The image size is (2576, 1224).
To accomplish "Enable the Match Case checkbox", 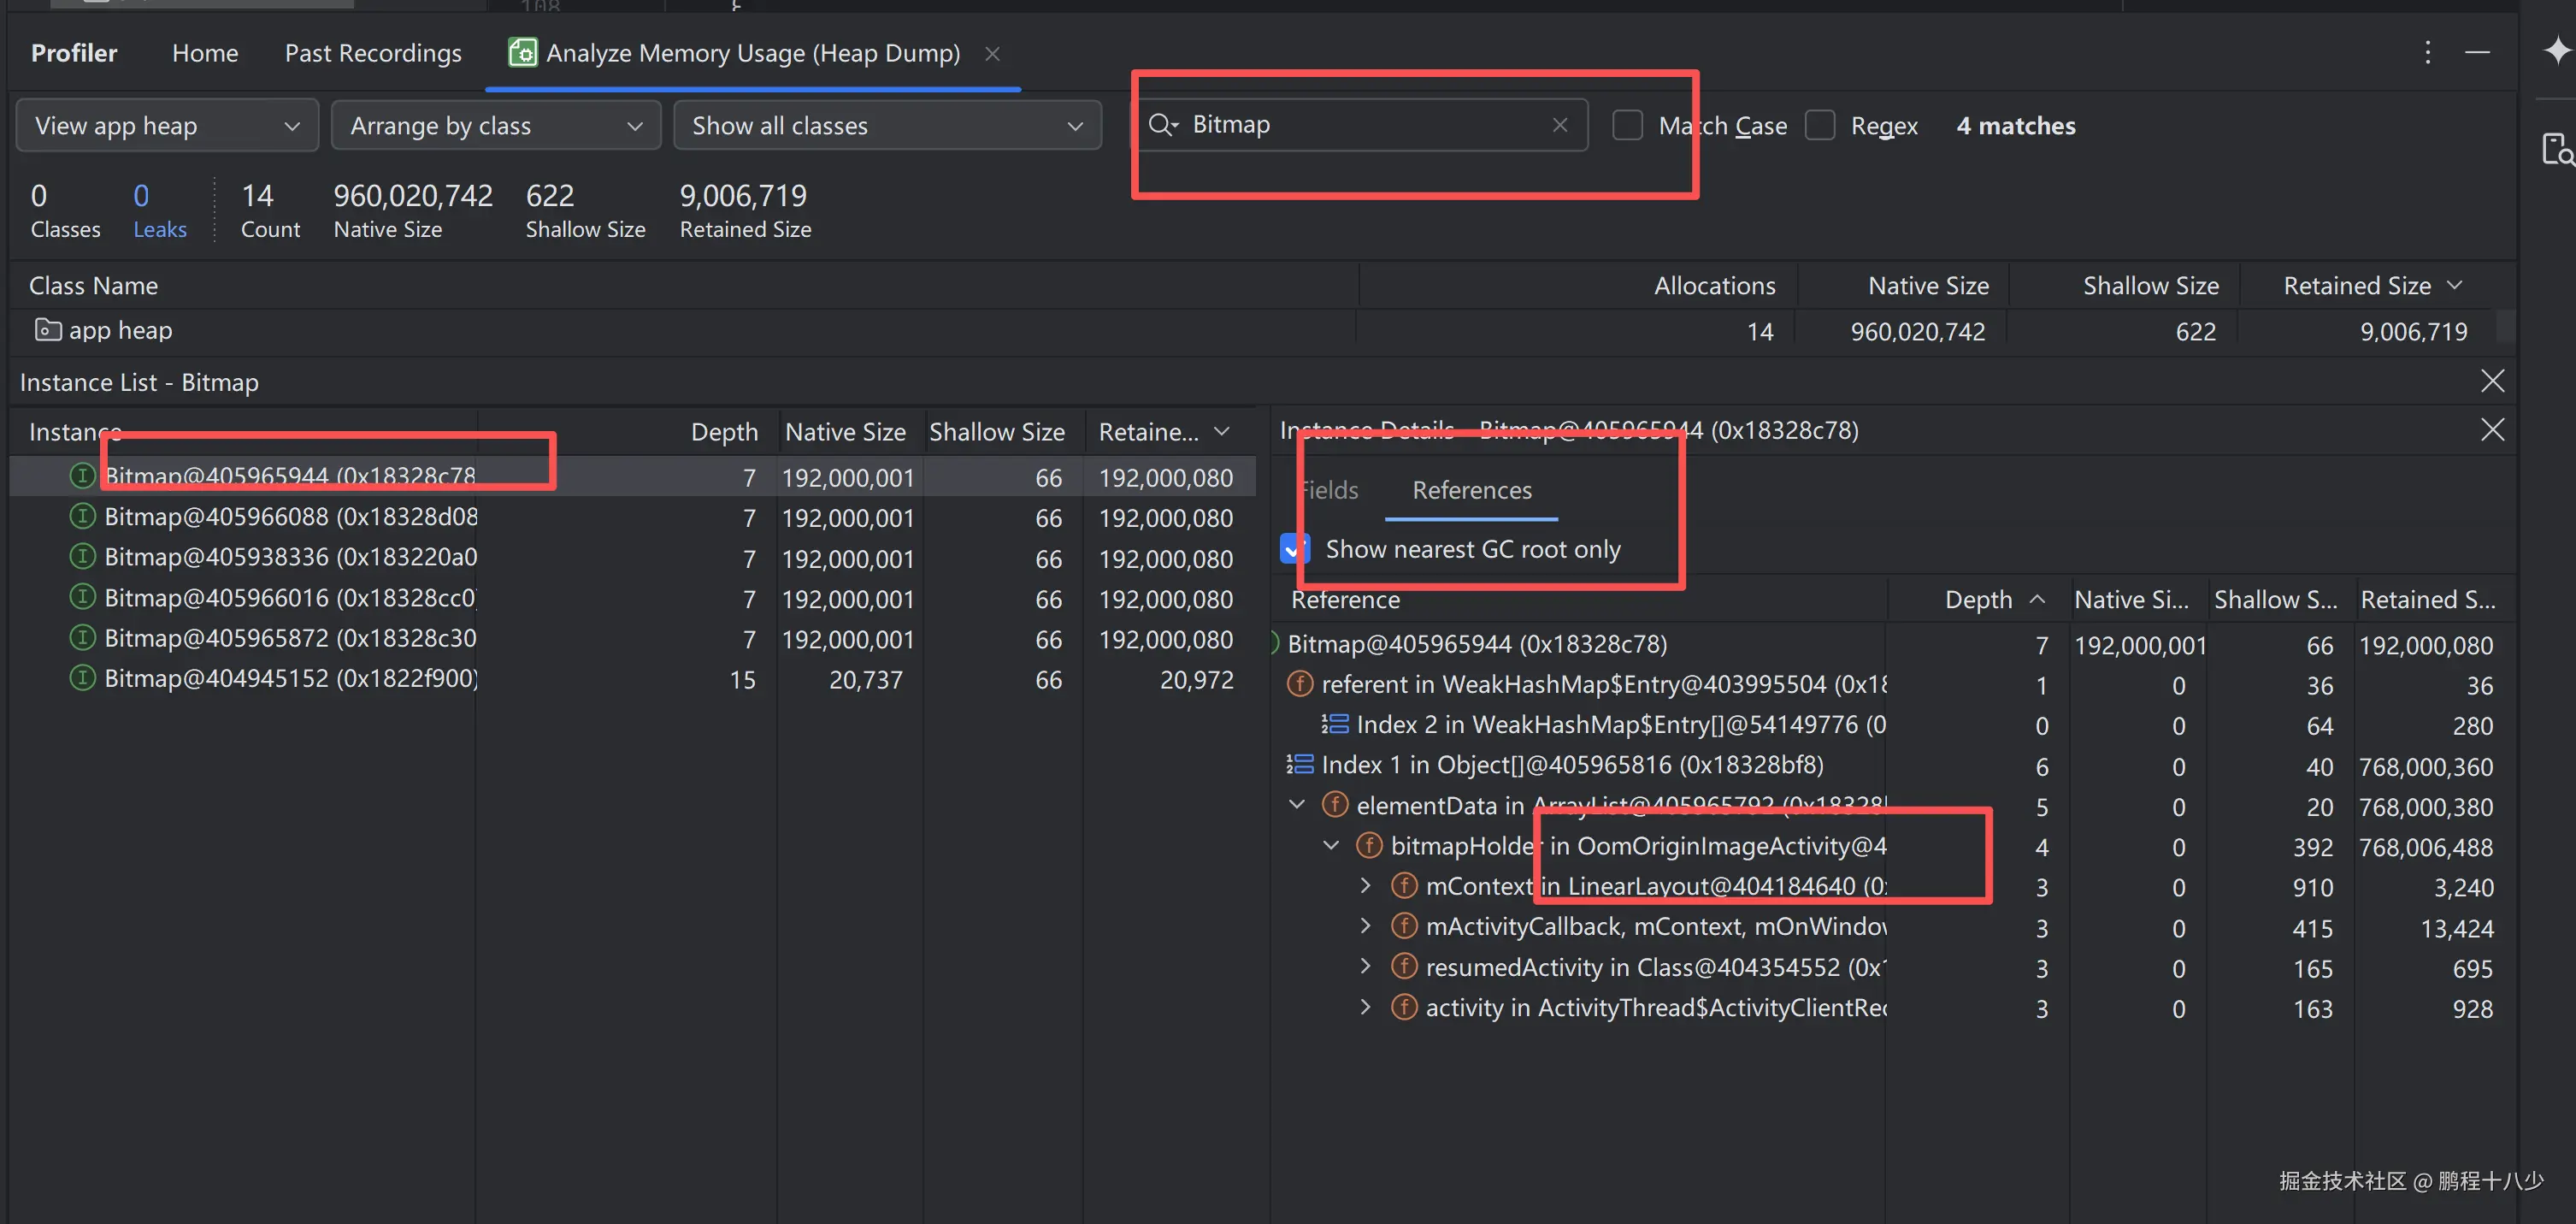I will [x=1627, y=126].
